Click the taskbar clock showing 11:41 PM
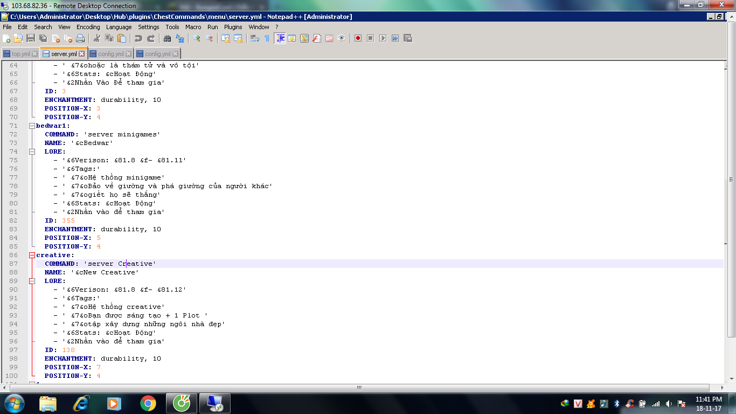 (709, 404)
